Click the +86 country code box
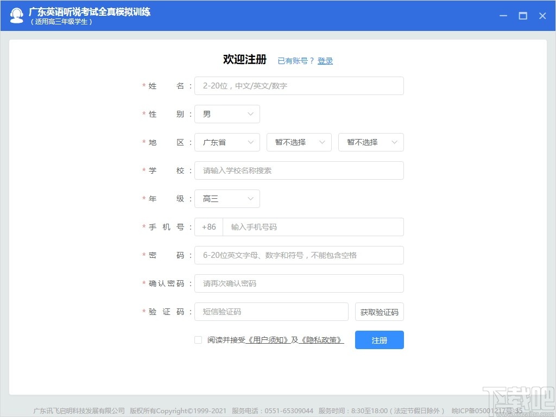Image resolution: width=556 pixels, height=417 pixels. pyautogui.click(x=208, y=227)
